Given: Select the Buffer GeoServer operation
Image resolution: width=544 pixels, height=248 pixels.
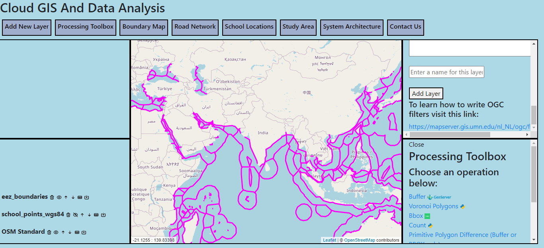Looking at the screenshot, I should (x=417, y=197).
